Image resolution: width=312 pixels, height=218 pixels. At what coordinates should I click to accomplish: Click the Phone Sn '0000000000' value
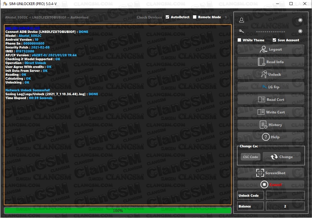point(34,43)
